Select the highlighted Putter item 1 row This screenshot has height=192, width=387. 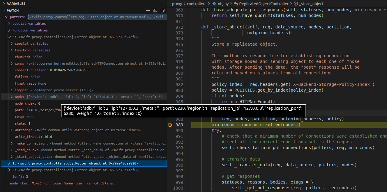75,163
